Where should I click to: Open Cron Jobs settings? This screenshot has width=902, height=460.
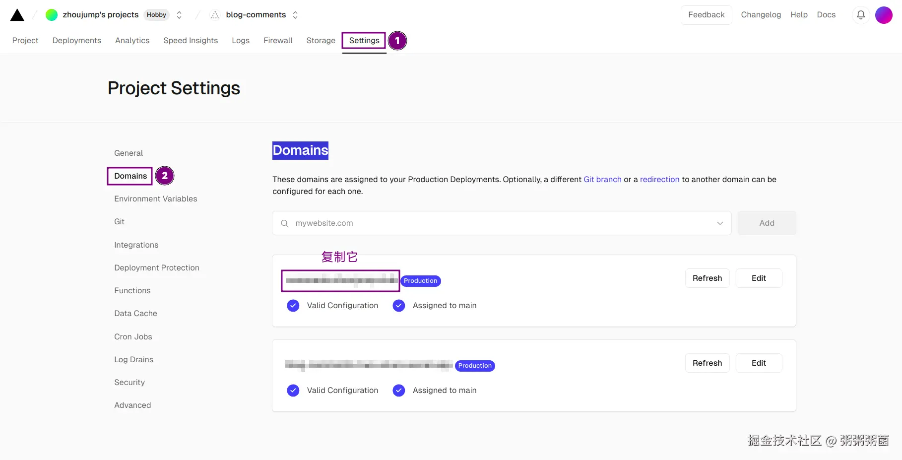133,337
